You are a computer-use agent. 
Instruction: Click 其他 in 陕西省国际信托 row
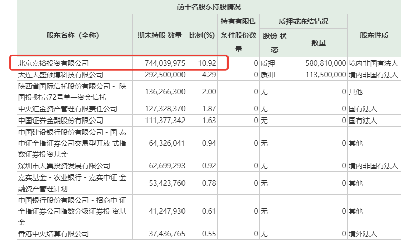click(x=355, y=92)
